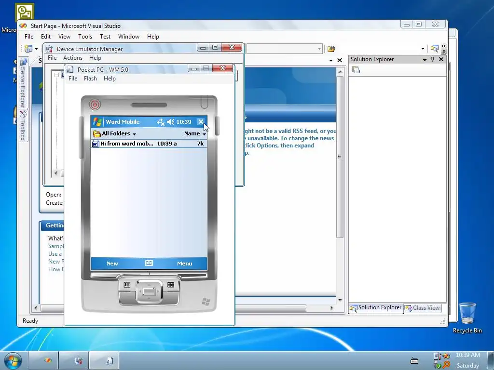Expand the New Project dropdown arrow
The image size is (494, 370).
pos(36,49)
